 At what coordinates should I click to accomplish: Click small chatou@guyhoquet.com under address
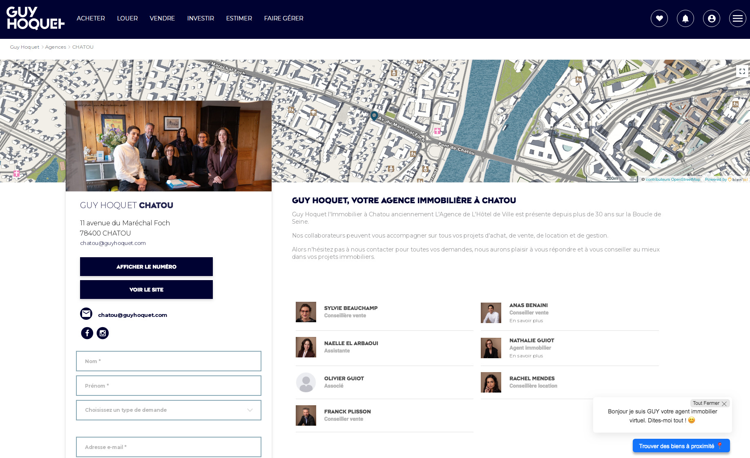point(113,243)
